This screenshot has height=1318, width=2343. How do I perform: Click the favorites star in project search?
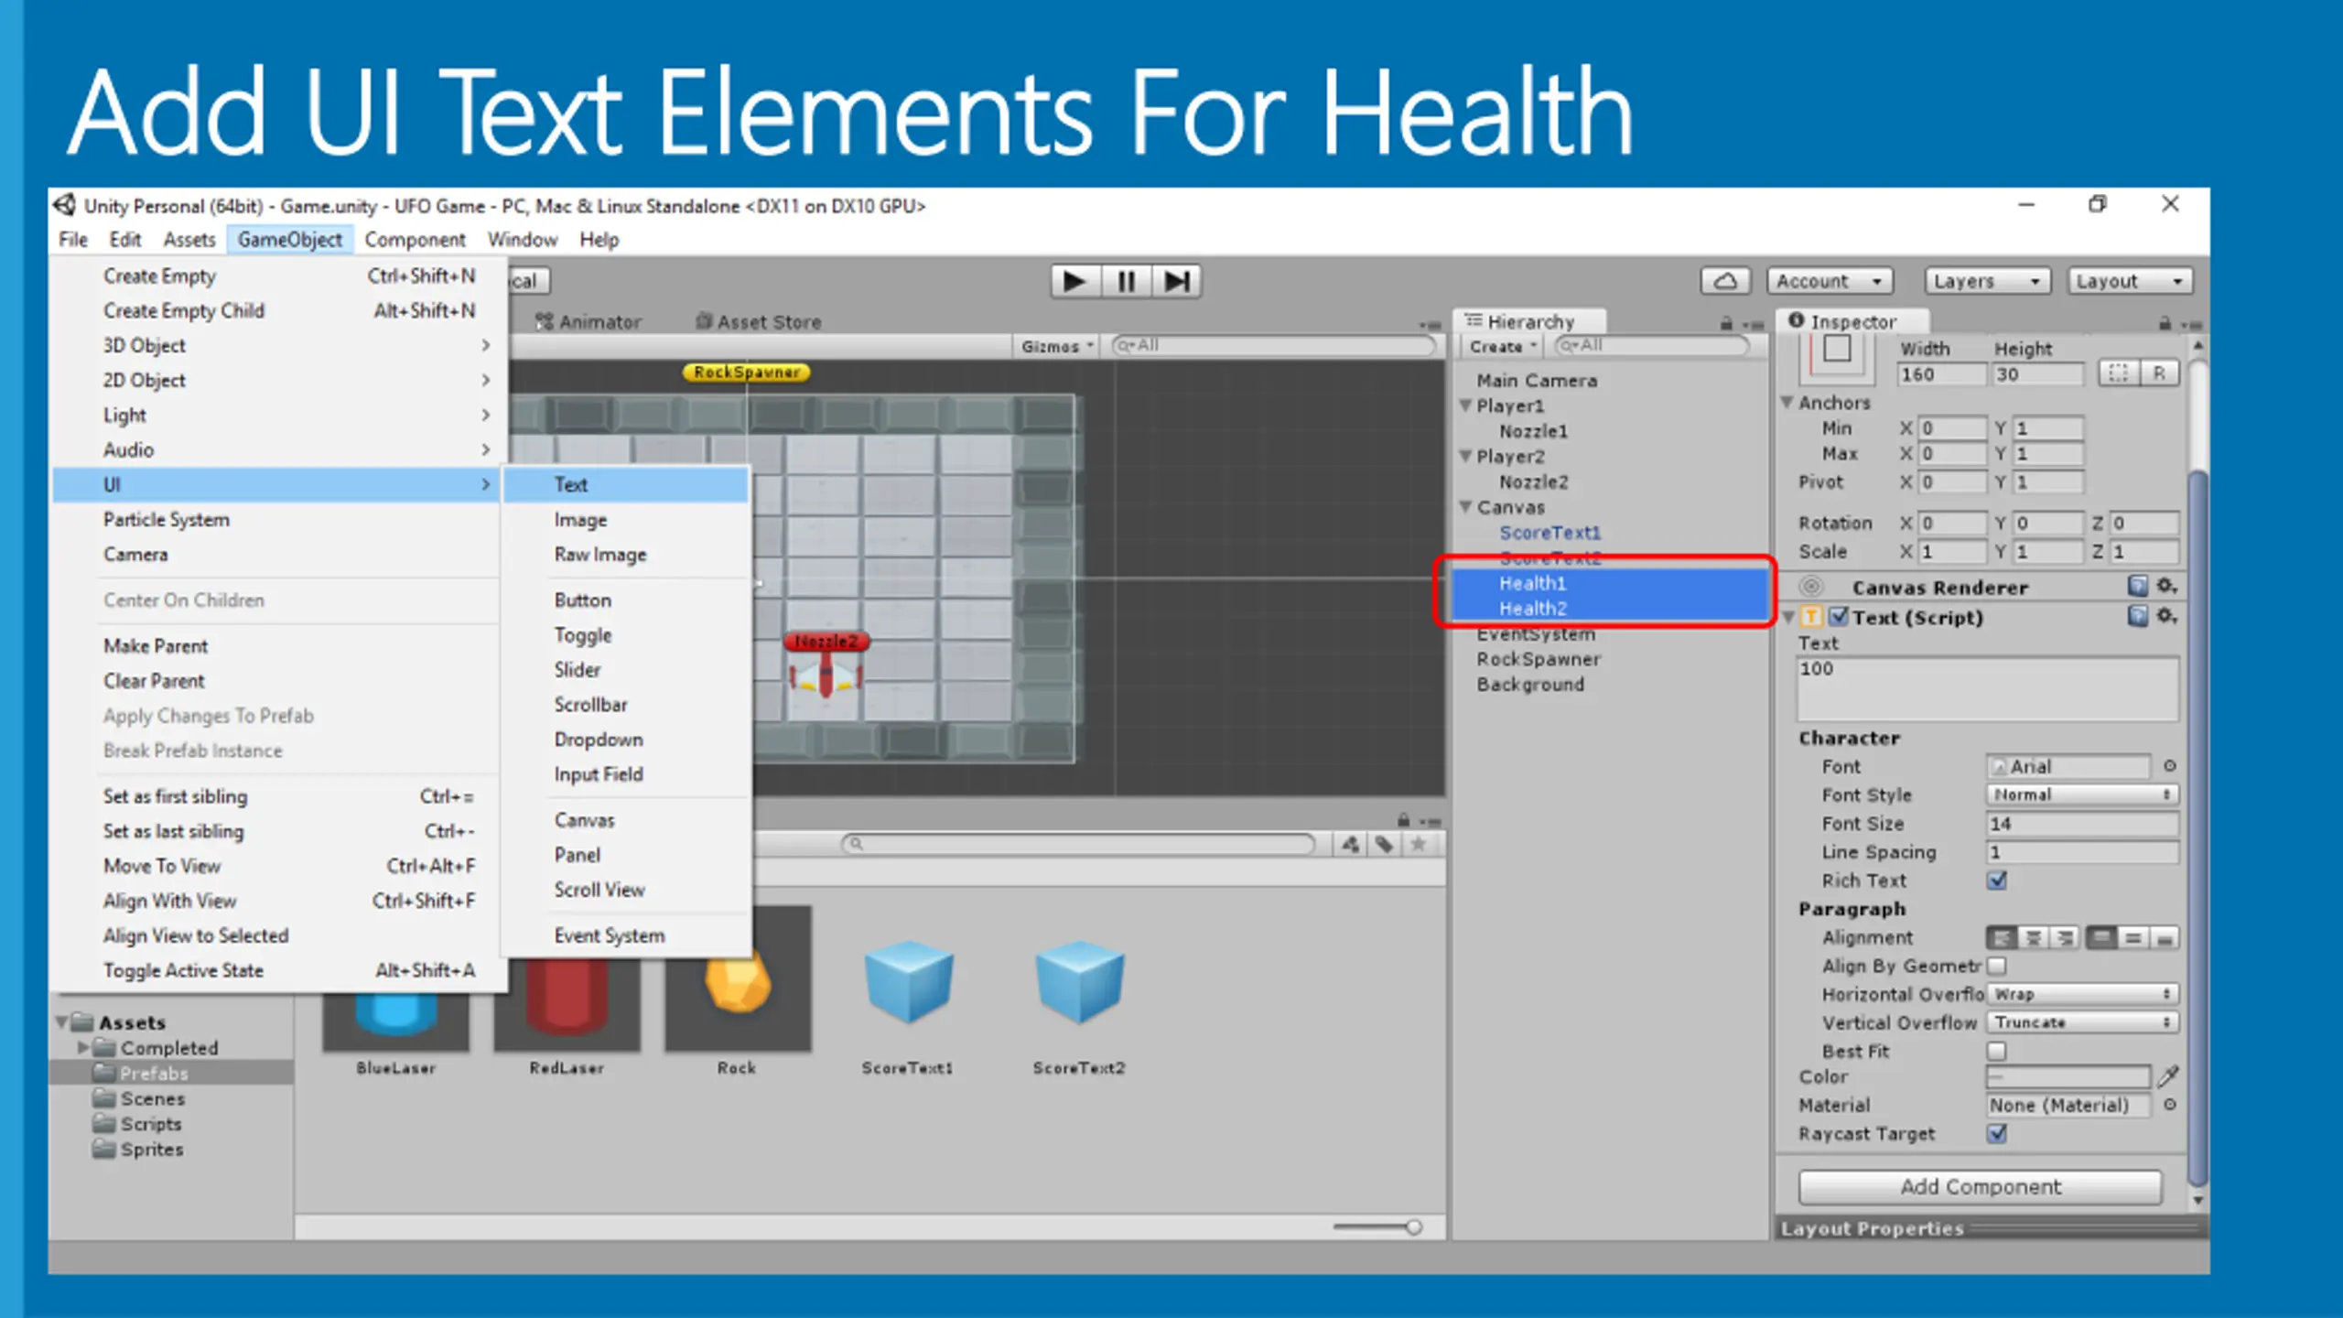1419,844
